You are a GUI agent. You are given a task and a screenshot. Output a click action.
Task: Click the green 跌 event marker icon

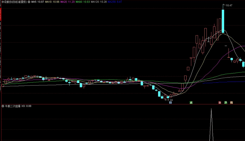tap(226, 103)
